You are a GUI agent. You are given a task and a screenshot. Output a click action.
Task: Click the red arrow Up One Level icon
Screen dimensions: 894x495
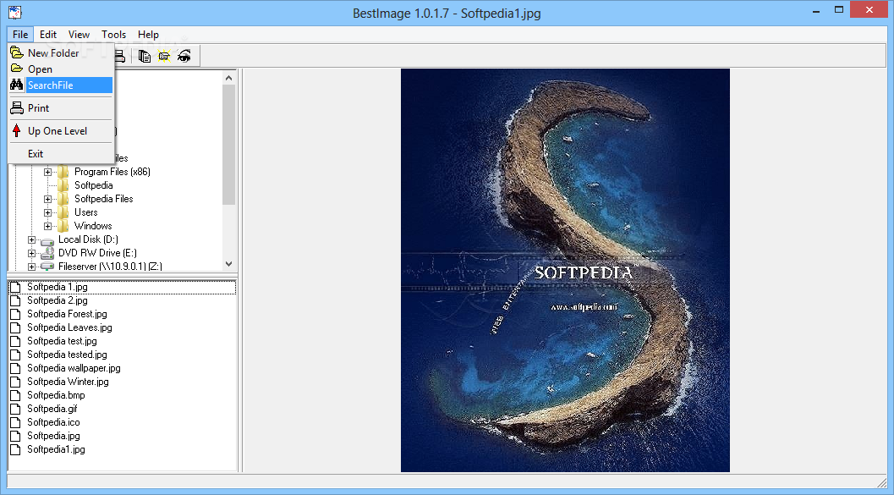tap(17, 130)
